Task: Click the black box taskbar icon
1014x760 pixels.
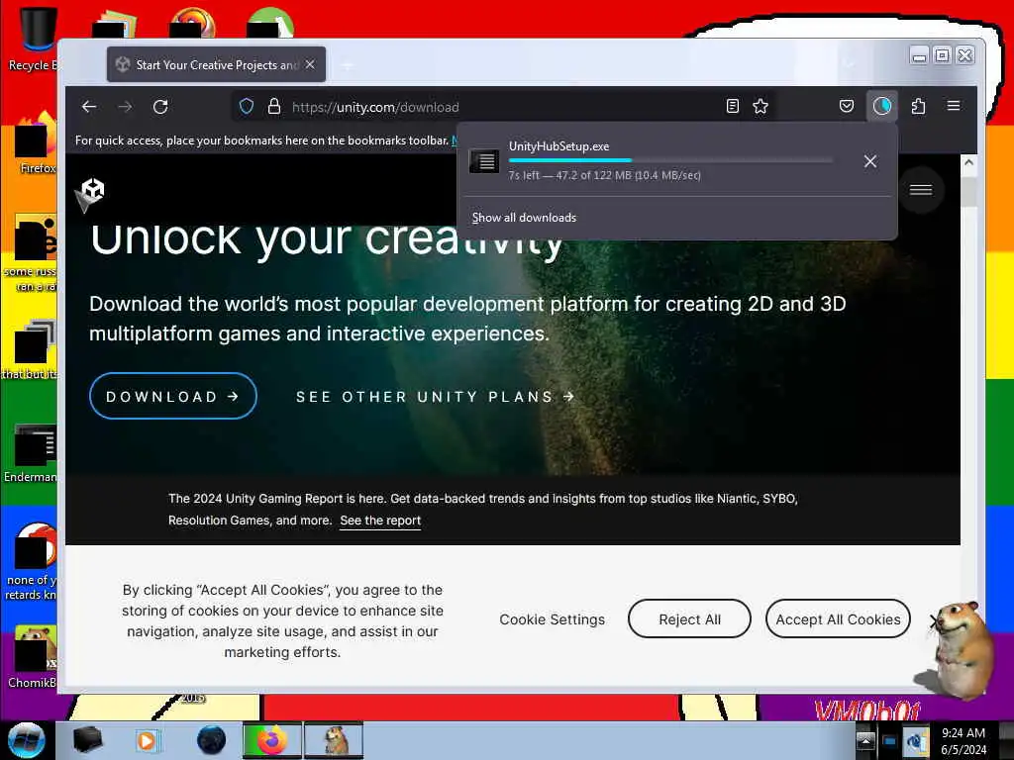Action: (87, 740)
